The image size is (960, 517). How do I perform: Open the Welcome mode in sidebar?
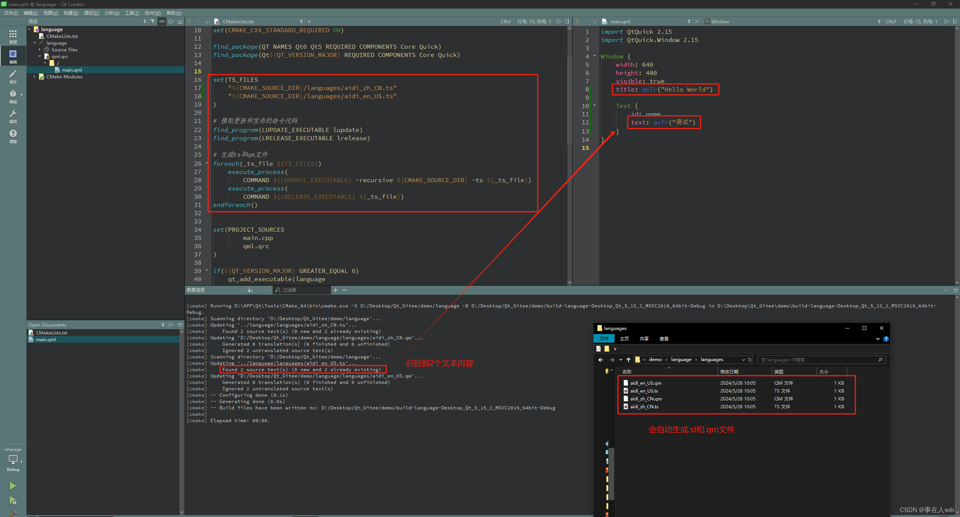pos(13,36)
